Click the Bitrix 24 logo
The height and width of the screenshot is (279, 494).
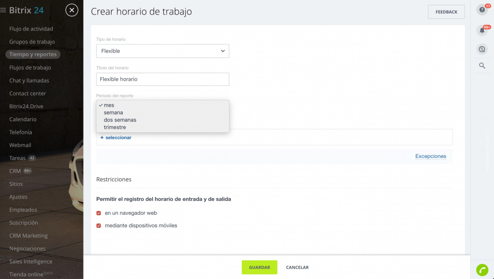coord(26,10)
